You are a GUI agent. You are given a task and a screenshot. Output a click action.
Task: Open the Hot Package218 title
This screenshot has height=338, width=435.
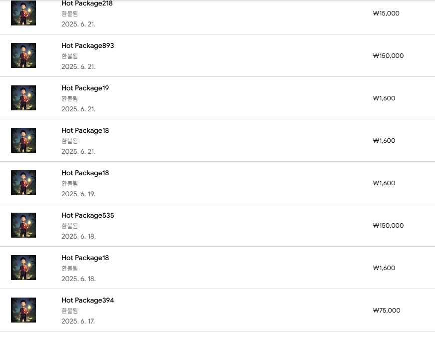click(87, 3)
